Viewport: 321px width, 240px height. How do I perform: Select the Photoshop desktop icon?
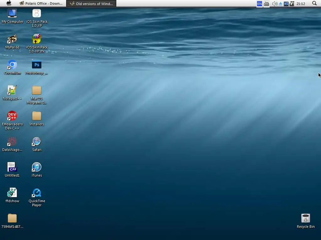click(36, 67)
